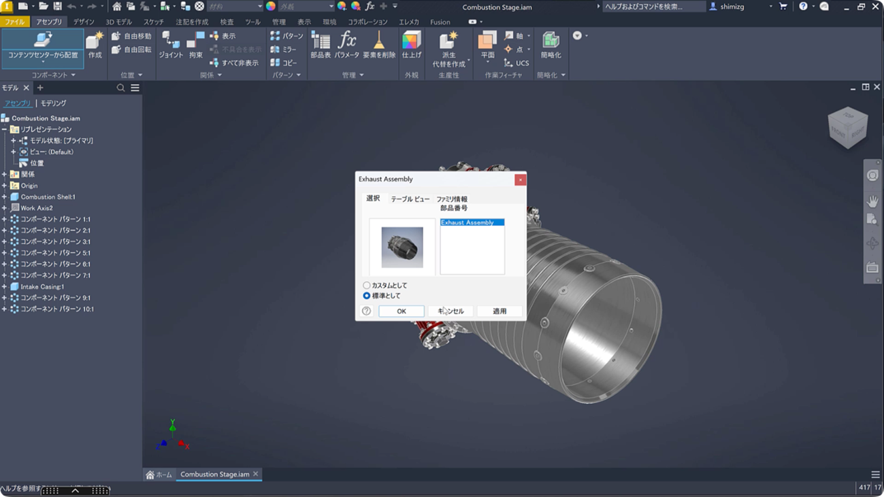Image resolution: width=884 pixels, height=497 pixels.
Task: Expand the Intake Casing:1 tree node
Action: (x=5, y=287)
